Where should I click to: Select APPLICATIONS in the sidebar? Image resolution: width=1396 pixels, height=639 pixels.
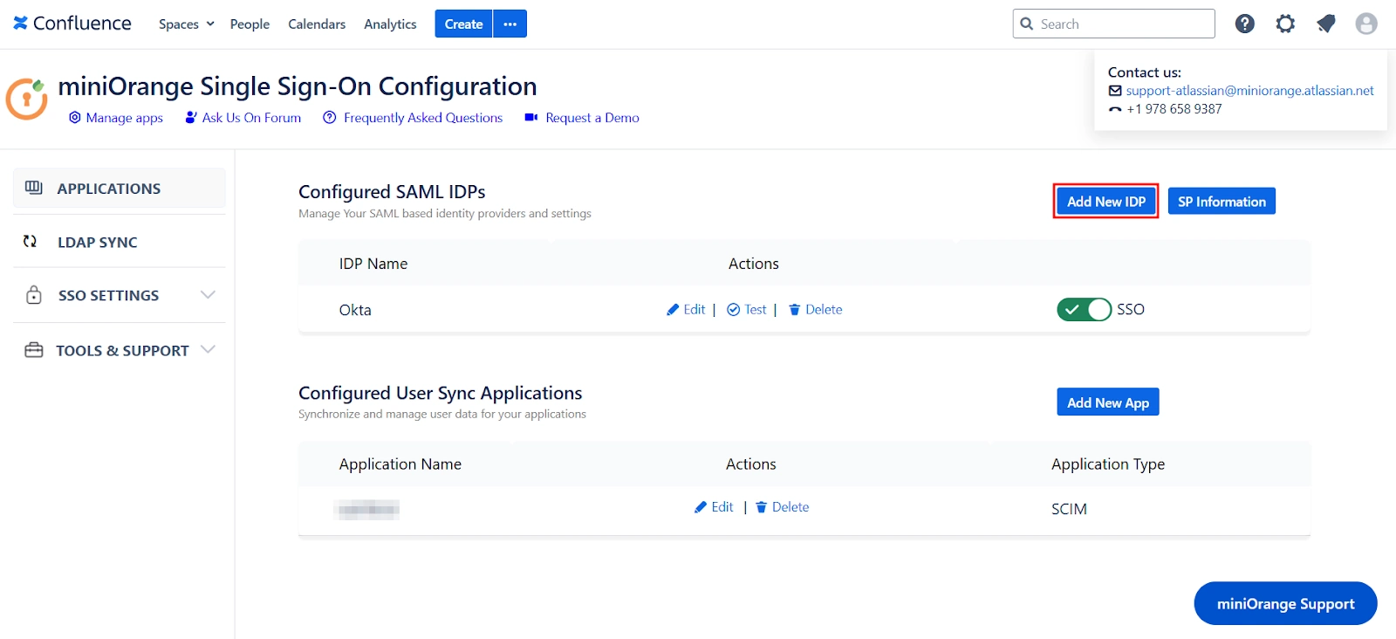120,188
